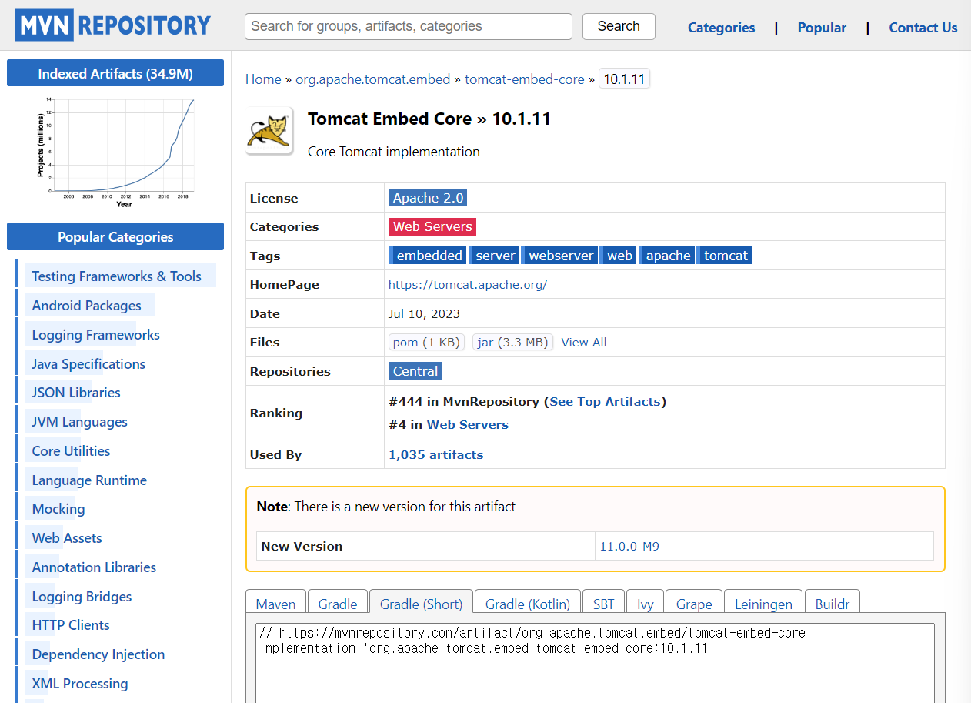Viewport: 971px width, 703px height.
Task: Switch to the Maven tab
Action: coord(275,604)
